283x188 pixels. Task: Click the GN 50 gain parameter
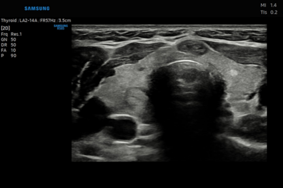8,39
